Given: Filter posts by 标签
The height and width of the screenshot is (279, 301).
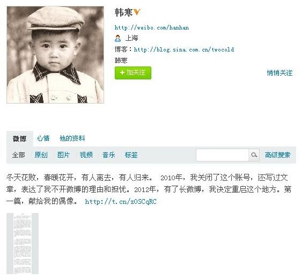Looking at the screenshot, I should coord(131,155).
